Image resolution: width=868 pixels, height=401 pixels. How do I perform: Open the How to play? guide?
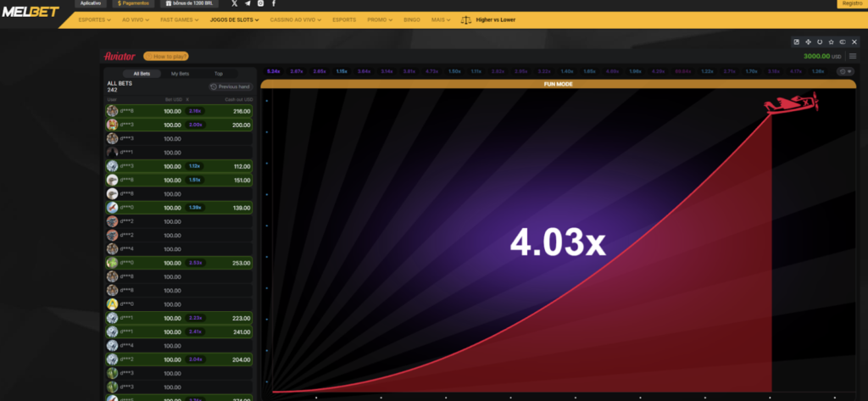pyautogui.click(x=166, y=56)
